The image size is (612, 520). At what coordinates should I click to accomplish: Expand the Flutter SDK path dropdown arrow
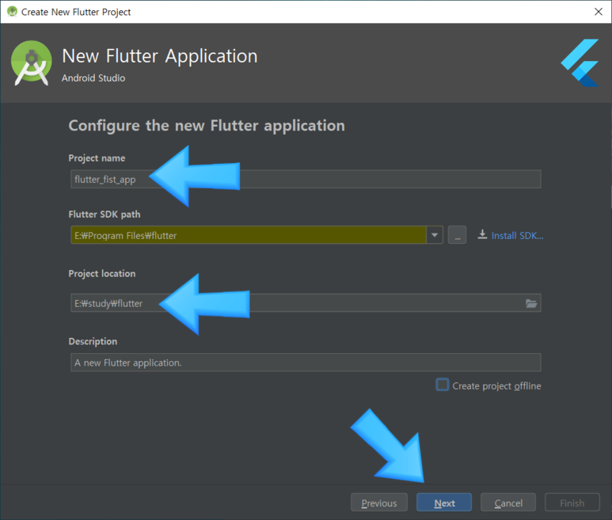(435, 235)
